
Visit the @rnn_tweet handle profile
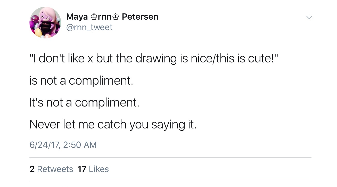tap(89, 27)
